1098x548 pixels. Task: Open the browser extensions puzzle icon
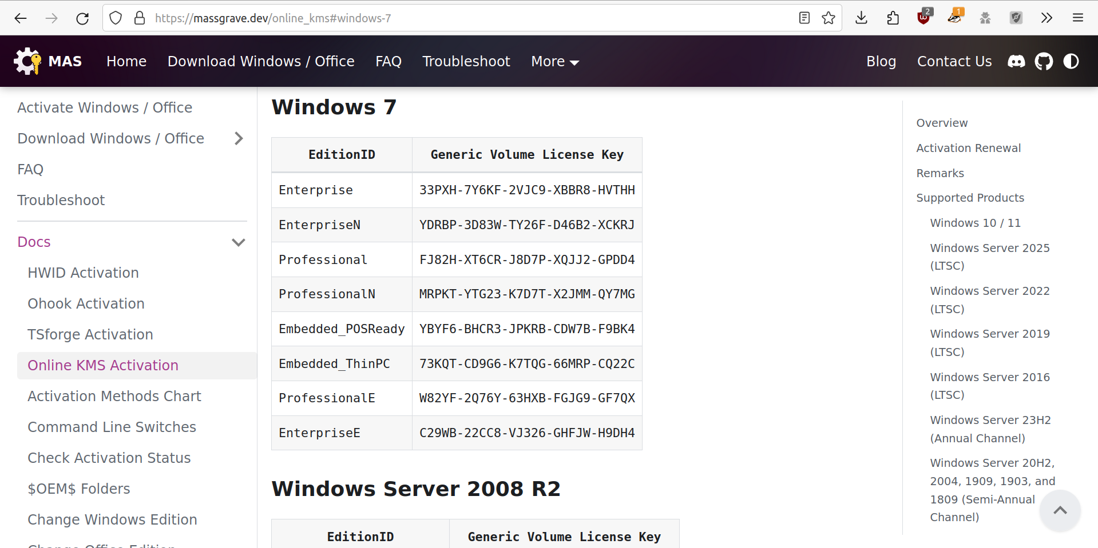(893, 18)
